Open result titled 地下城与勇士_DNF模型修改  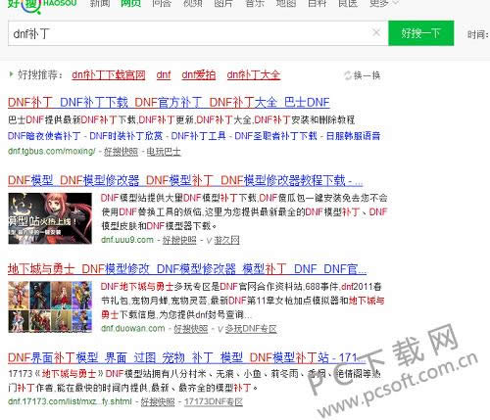coord(187,269)
